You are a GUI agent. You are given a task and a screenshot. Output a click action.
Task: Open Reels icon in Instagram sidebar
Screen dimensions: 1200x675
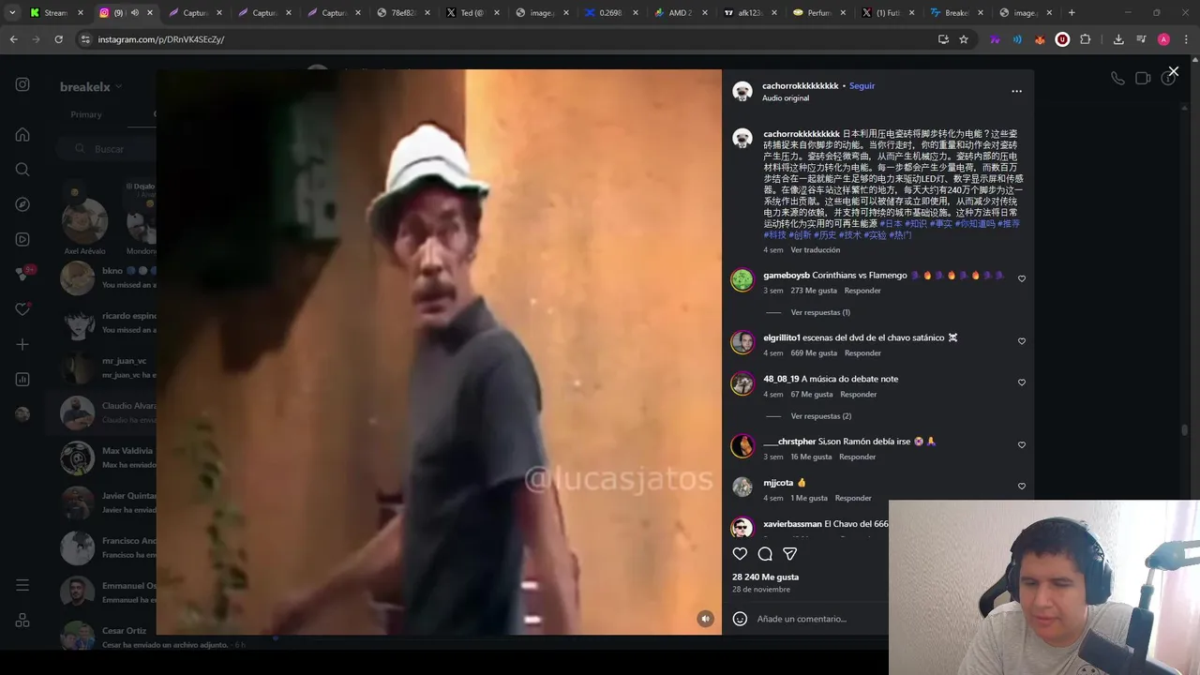pyautogui.click(x=22, y=239)
